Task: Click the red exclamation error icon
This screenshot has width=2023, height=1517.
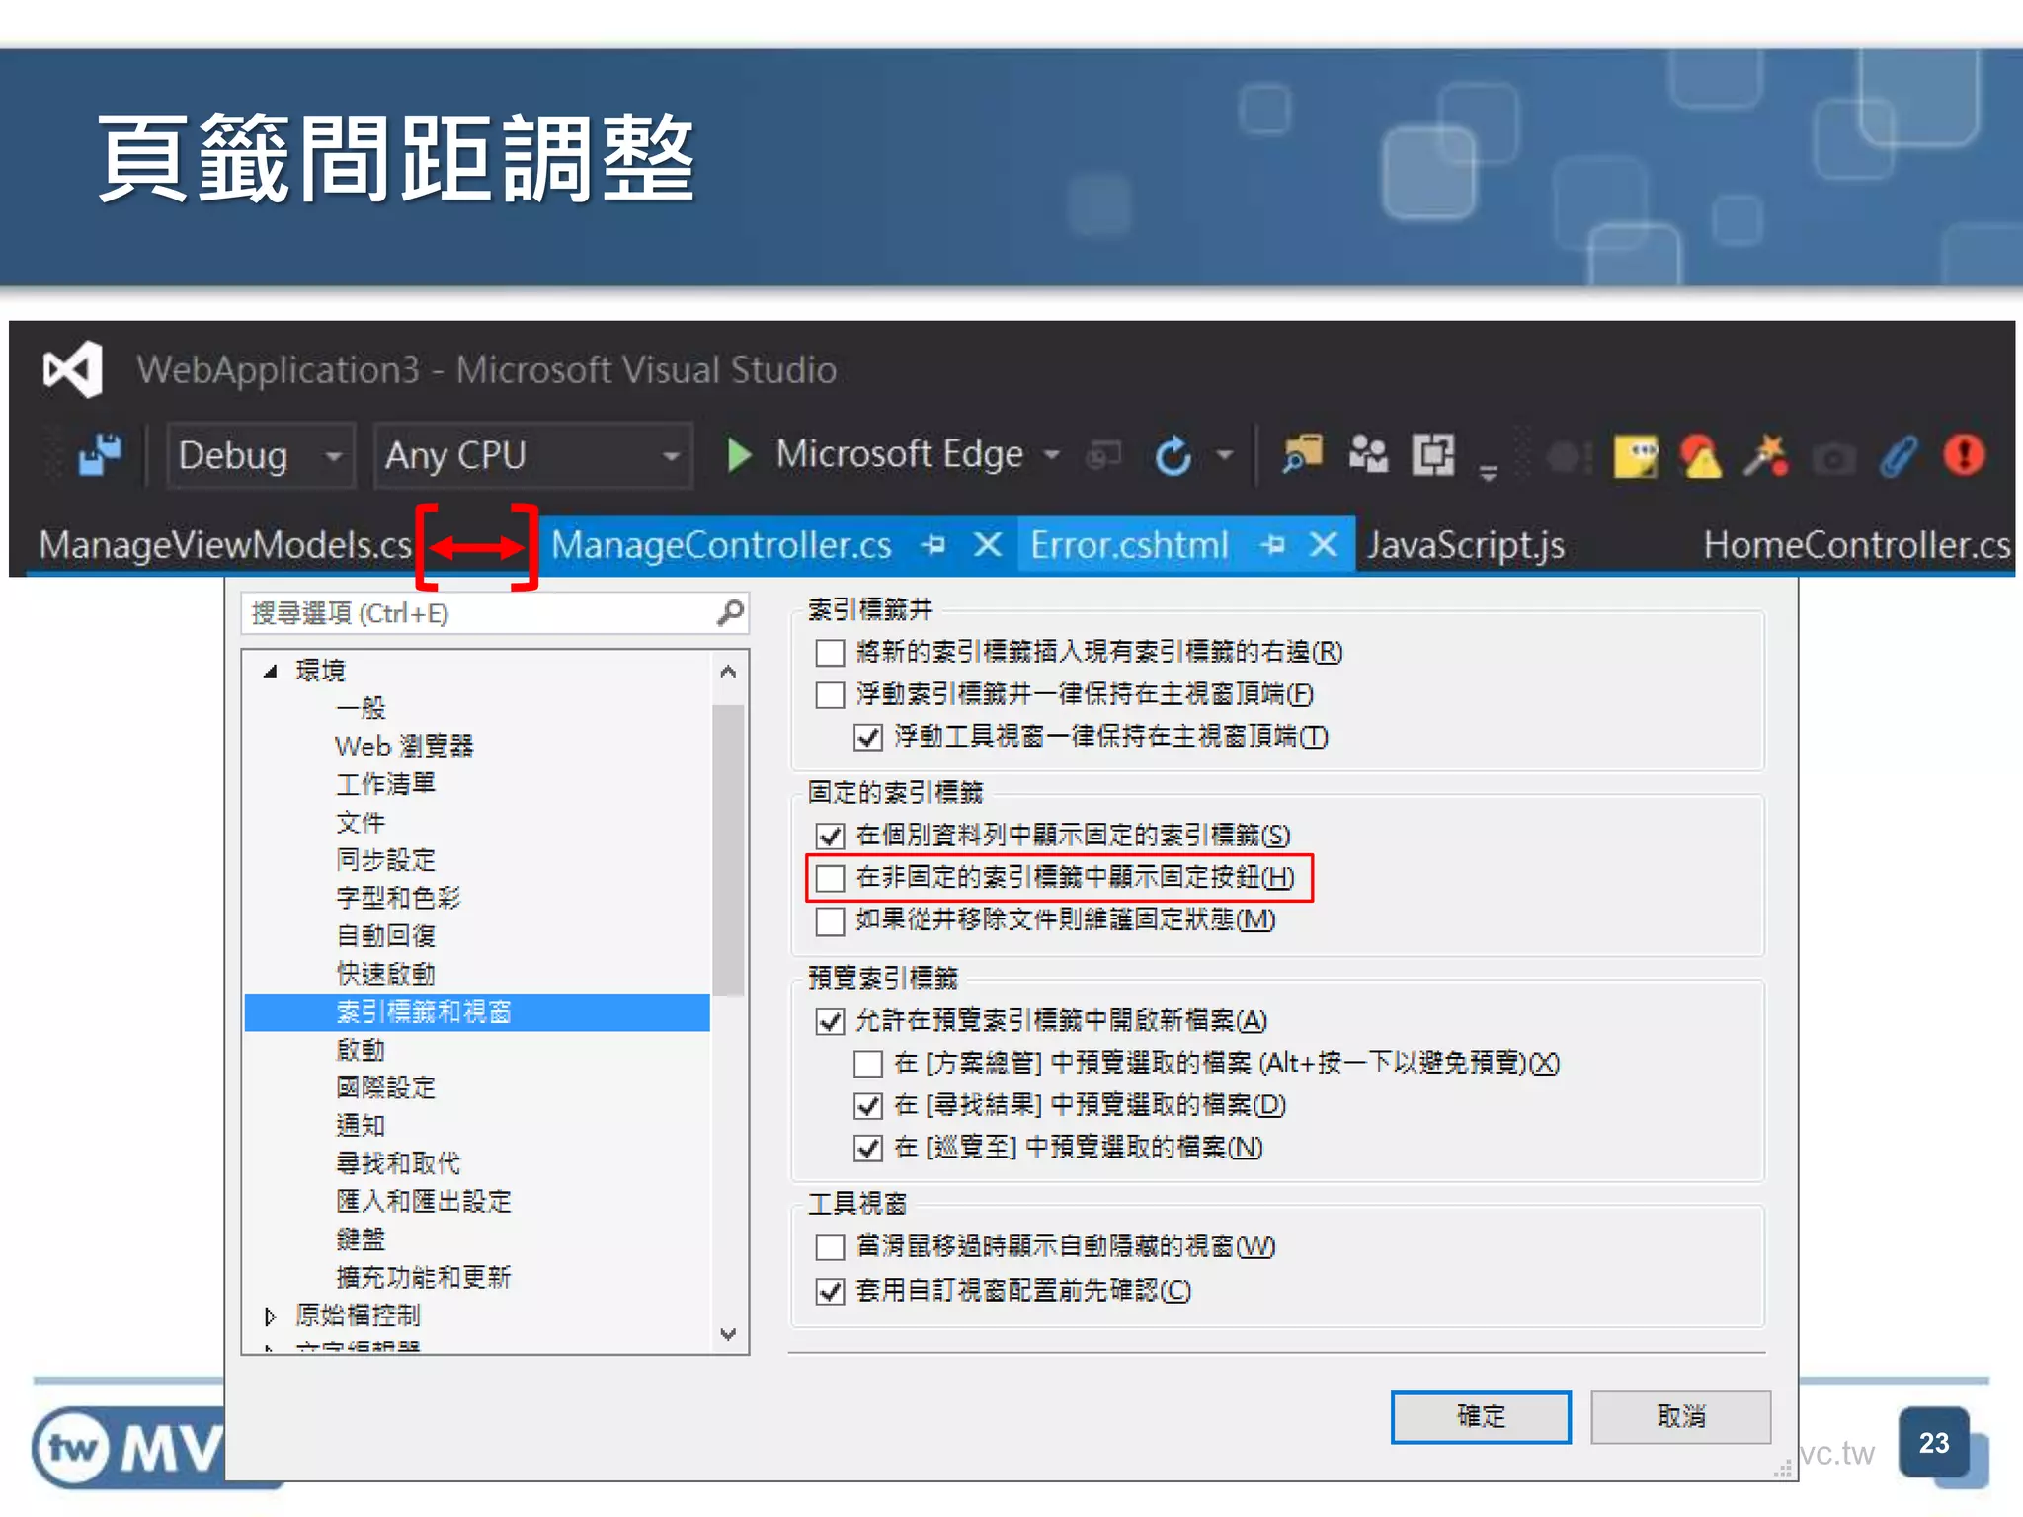Action: pyautogui.click(x=1965, y=455)
